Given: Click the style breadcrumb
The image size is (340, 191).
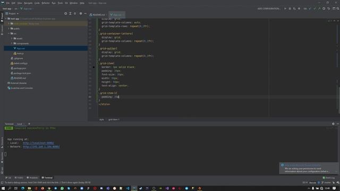Looking at the screenshot, I should (x=101, y=119).
